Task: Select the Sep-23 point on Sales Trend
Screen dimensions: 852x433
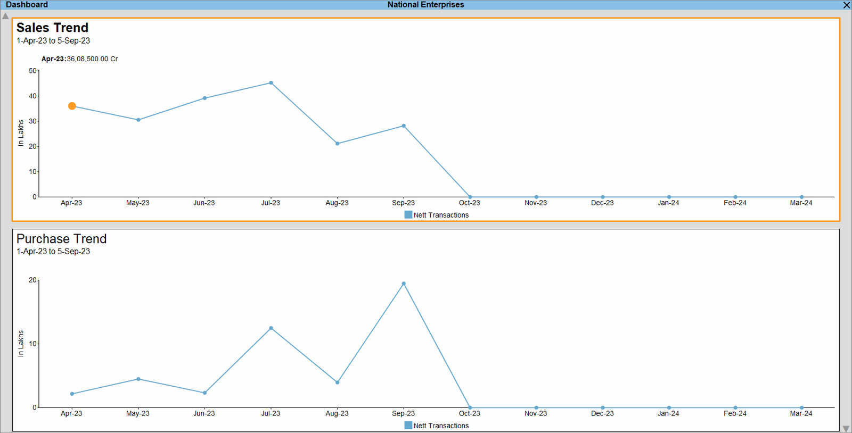Action: (x=404, y=126)
